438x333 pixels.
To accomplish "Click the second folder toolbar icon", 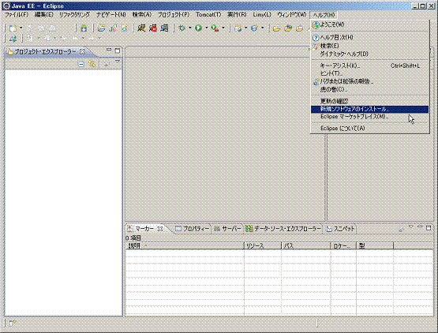I will [288, 28].
